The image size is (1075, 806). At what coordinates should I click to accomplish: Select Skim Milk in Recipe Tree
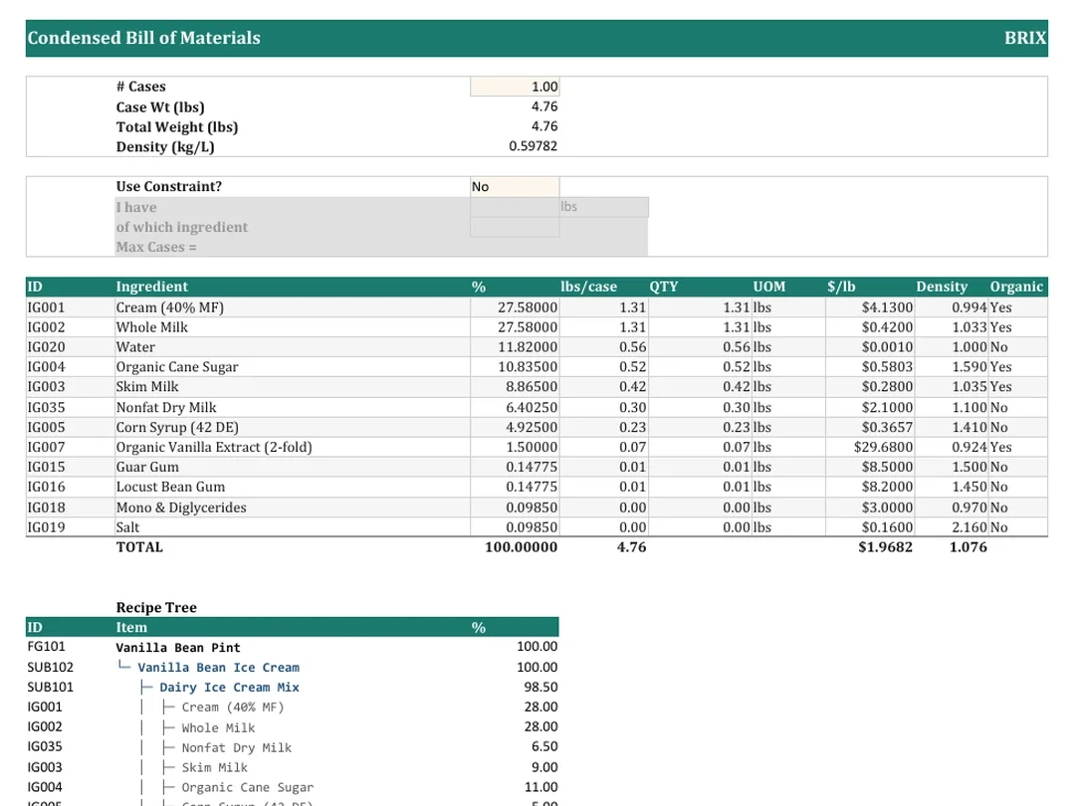pyautogui.click(x=215, y=767)
